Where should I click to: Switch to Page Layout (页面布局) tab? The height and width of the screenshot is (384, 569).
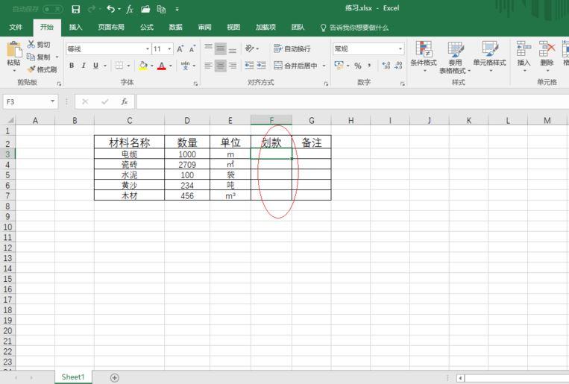pos(111,28)
